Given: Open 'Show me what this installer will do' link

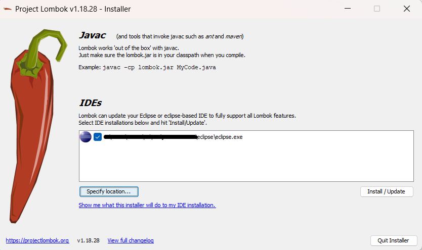Looking at the screenshot, I should [147, 205].
